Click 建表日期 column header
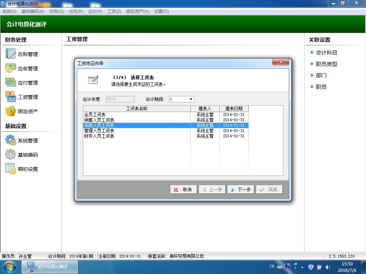The image size is (366, 274). (234, 108)
